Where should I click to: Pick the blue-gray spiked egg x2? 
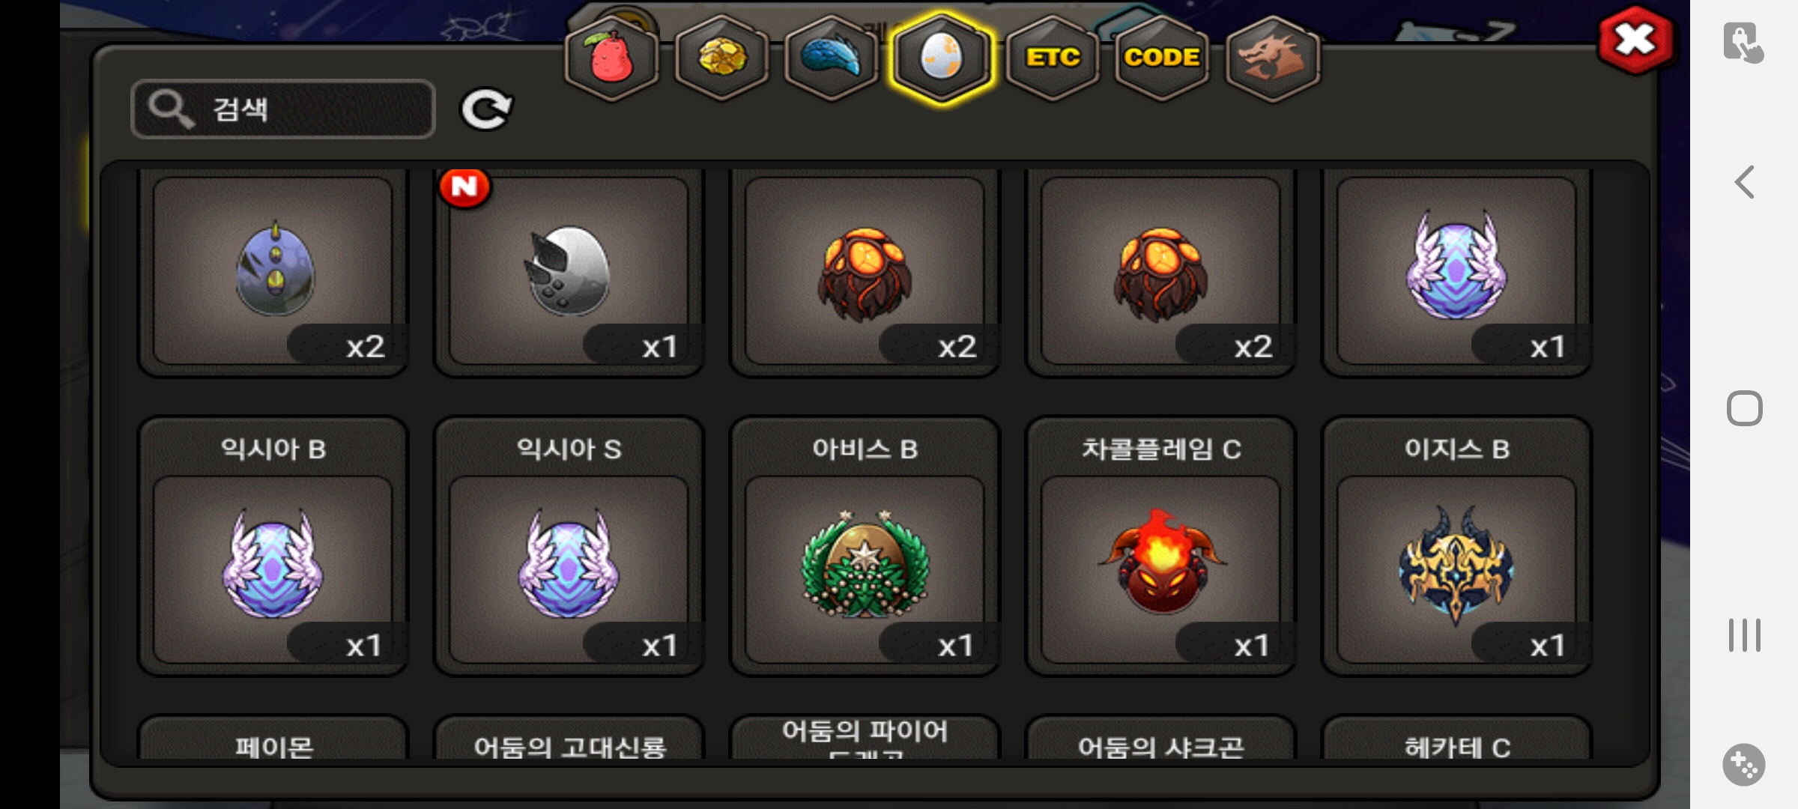click(273, 271)
